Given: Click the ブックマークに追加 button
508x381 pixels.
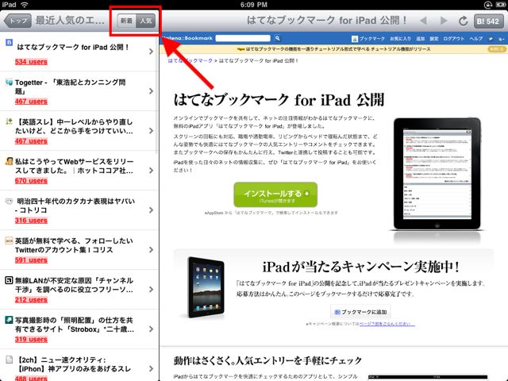Looking at the screenshot, I should point(360,312).
